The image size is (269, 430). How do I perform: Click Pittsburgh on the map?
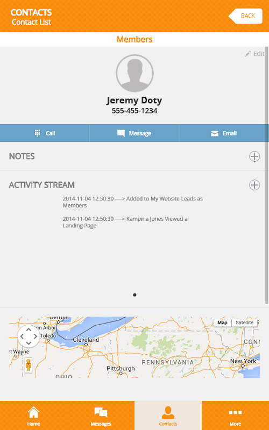coord(121,369)
